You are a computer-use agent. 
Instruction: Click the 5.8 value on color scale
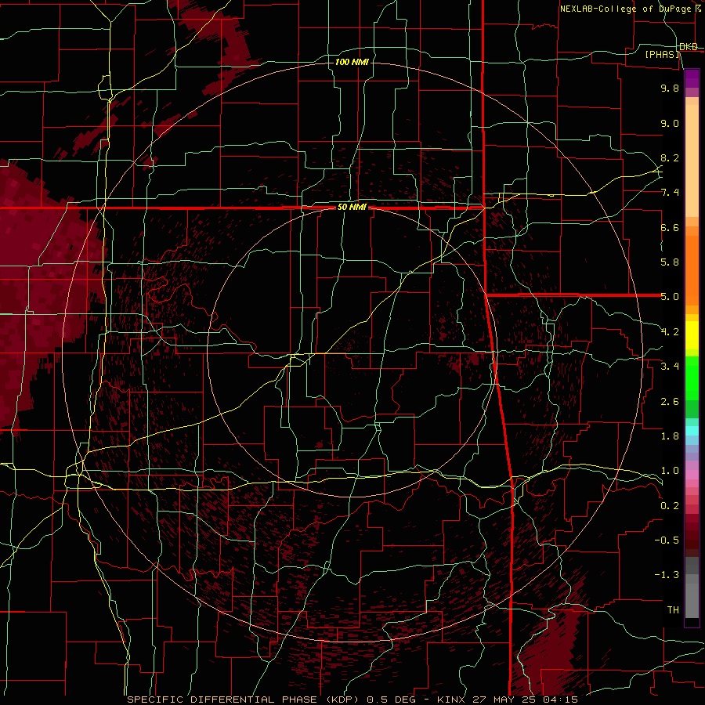(670, 262)
